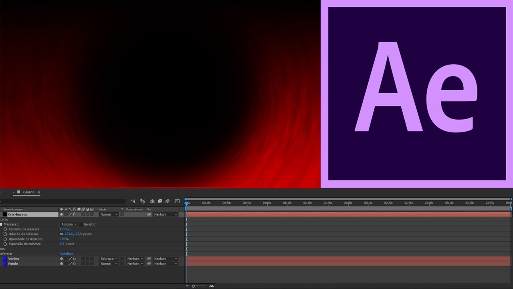Toggle quality switch on Vortex layer

[70, 258]
